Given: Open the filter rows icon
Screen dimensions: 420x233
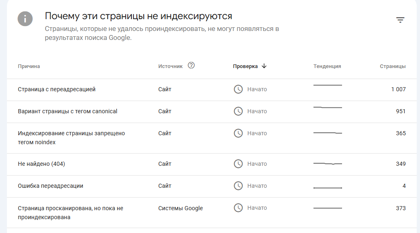Looking at the screenshot, I should click(400, 20).
